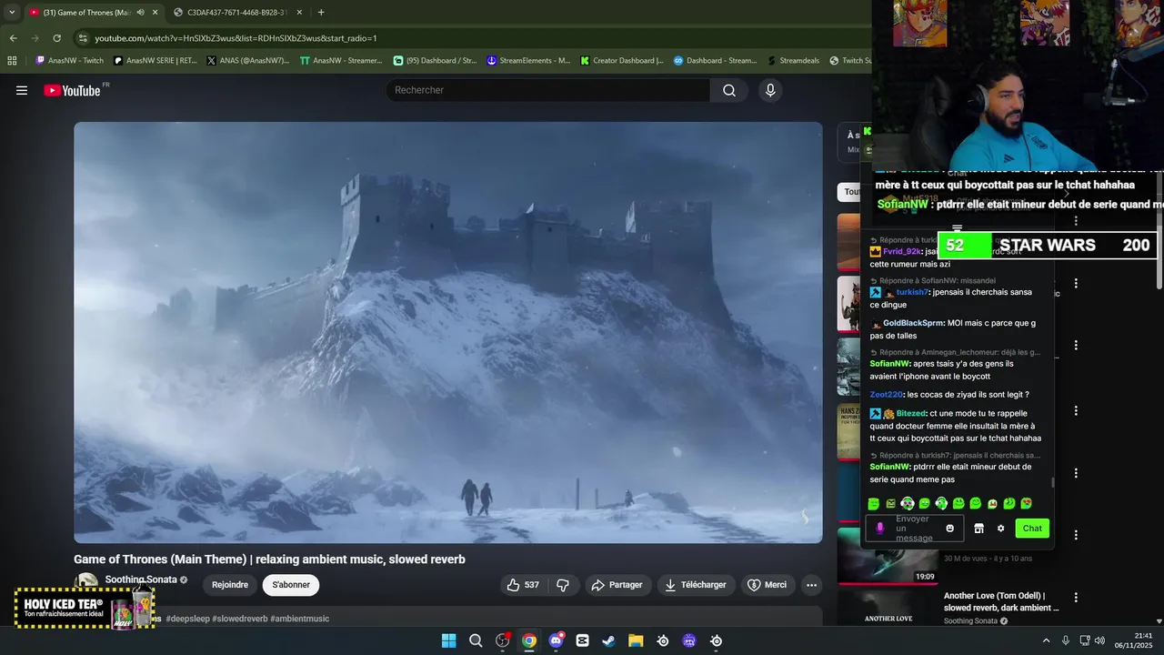Image resolution: width=1164 pixels, height=655 pixels.
Task: Click the video player castle scene
Action: 447,332
